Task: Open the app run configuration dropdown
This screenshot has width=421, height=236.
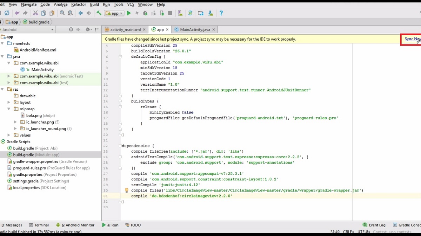Action: (114, 13)
